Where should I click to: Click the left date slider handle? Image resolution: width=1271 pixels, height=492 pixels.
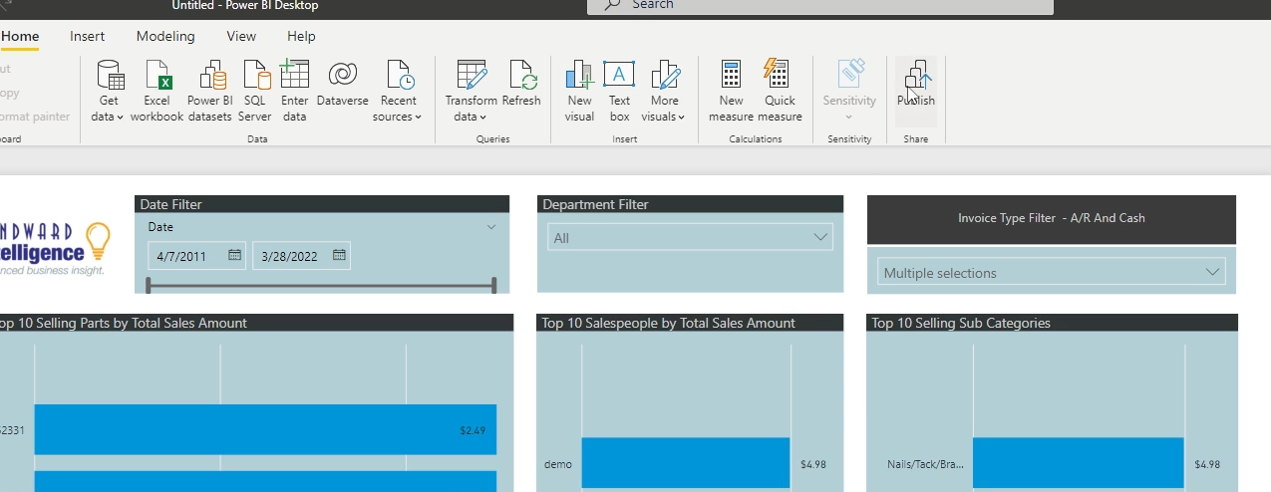148,286
